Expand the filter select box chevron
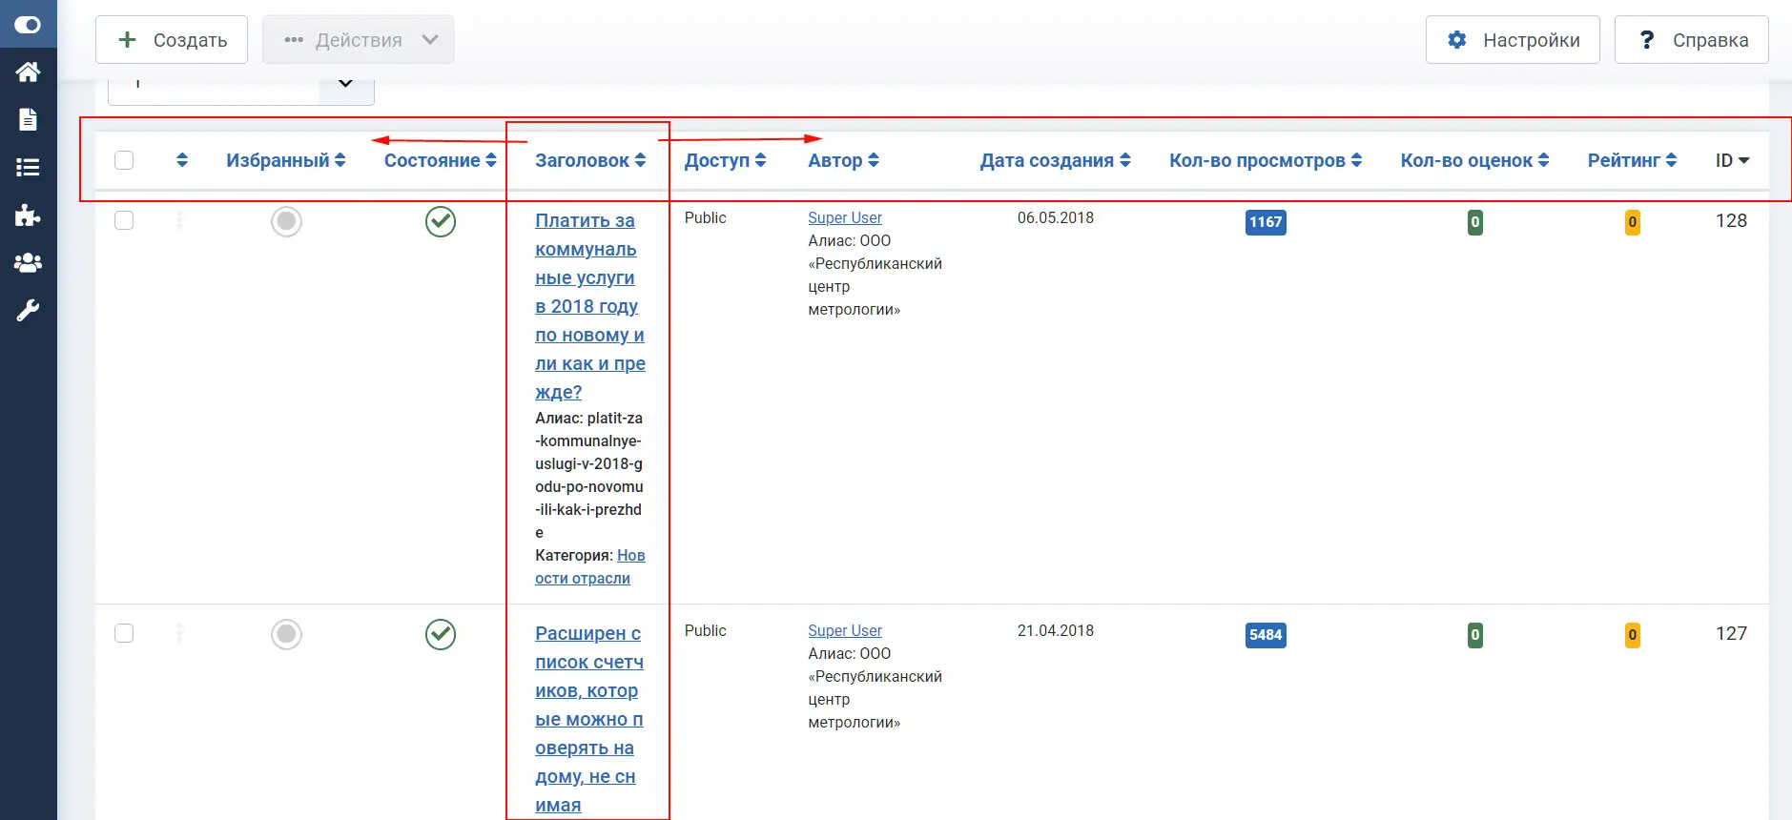Image resolution: width=1792 pixels, height=820 pixels. coord(346,84)
